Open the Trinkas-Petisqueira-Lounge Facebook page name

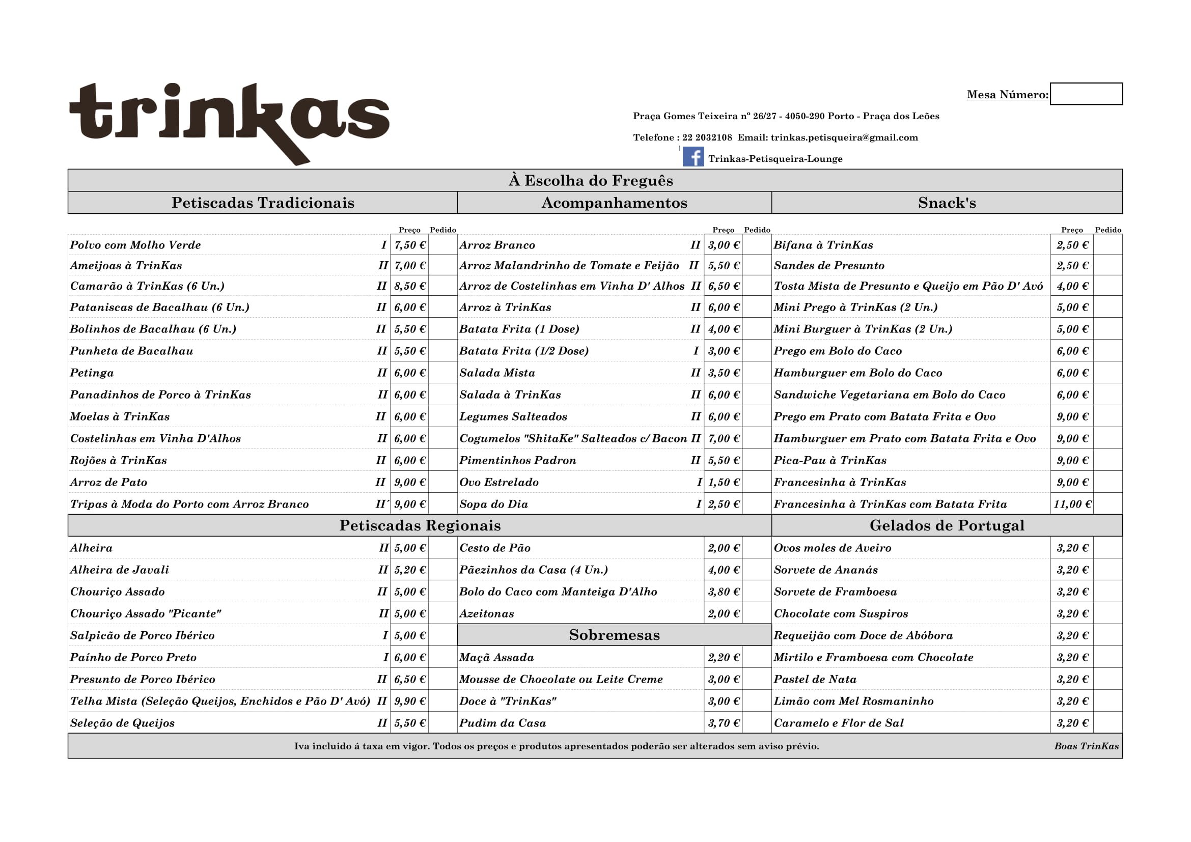[775, 159]
